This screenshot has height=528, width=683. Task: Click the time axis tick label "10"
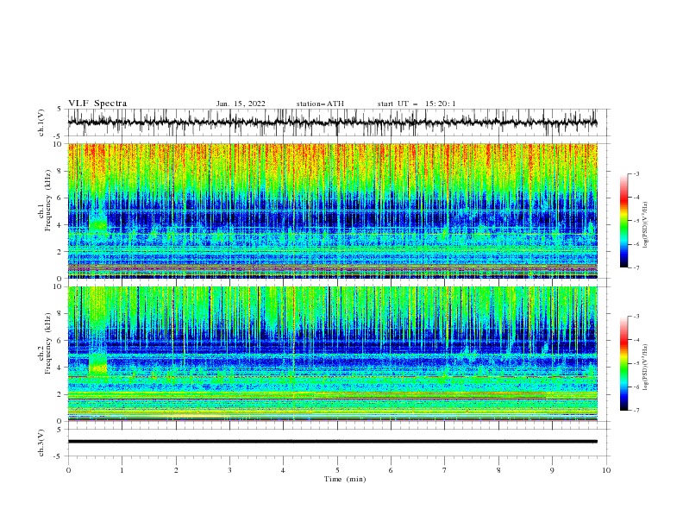pyautogui.click(x=606, y=470)
